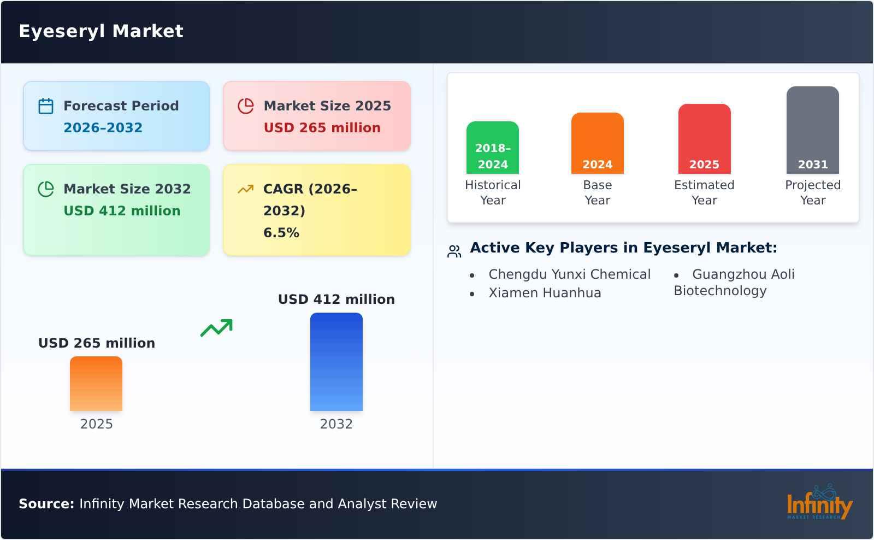The image size is (874, 540).
Task: Expand the CAGR 6.5% card
Action: coord(316,209)
